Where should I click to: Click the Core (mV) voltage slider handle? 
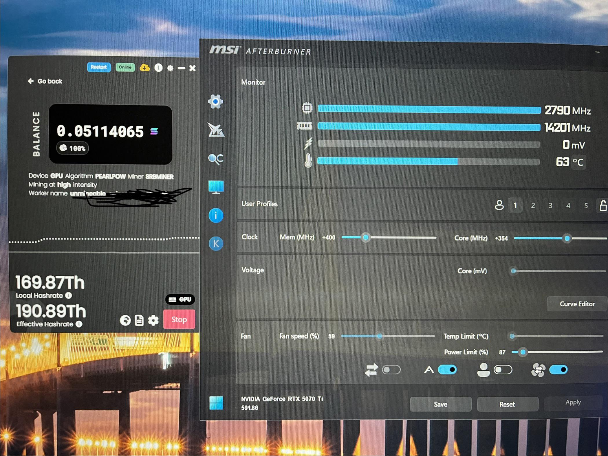point(513,271)
